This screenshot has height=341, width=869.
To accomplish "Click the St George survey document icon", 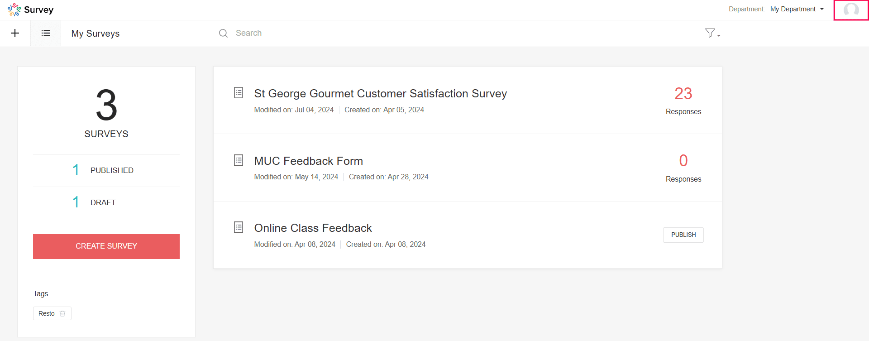I will click(239, 93).
